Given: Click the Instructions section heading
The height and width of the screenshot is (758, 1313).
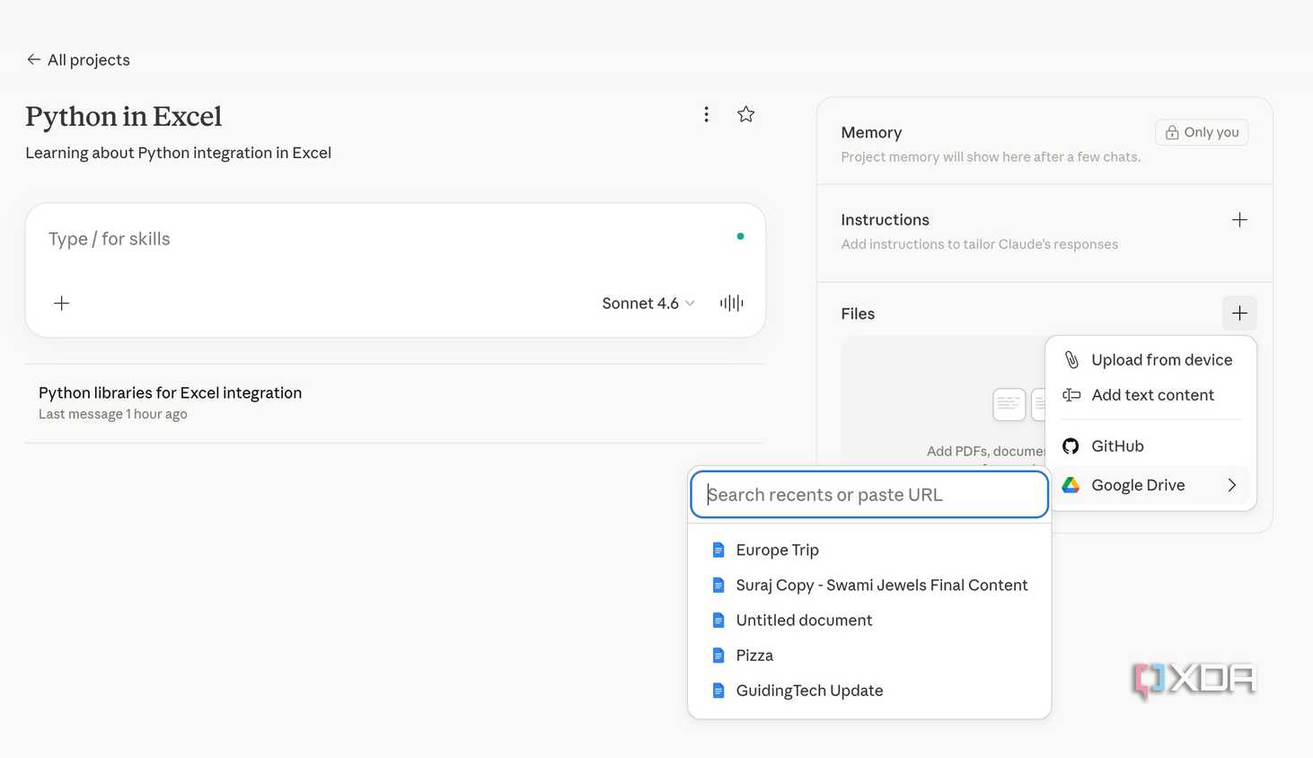Looking at the screenshot, I should click(885, 220).
